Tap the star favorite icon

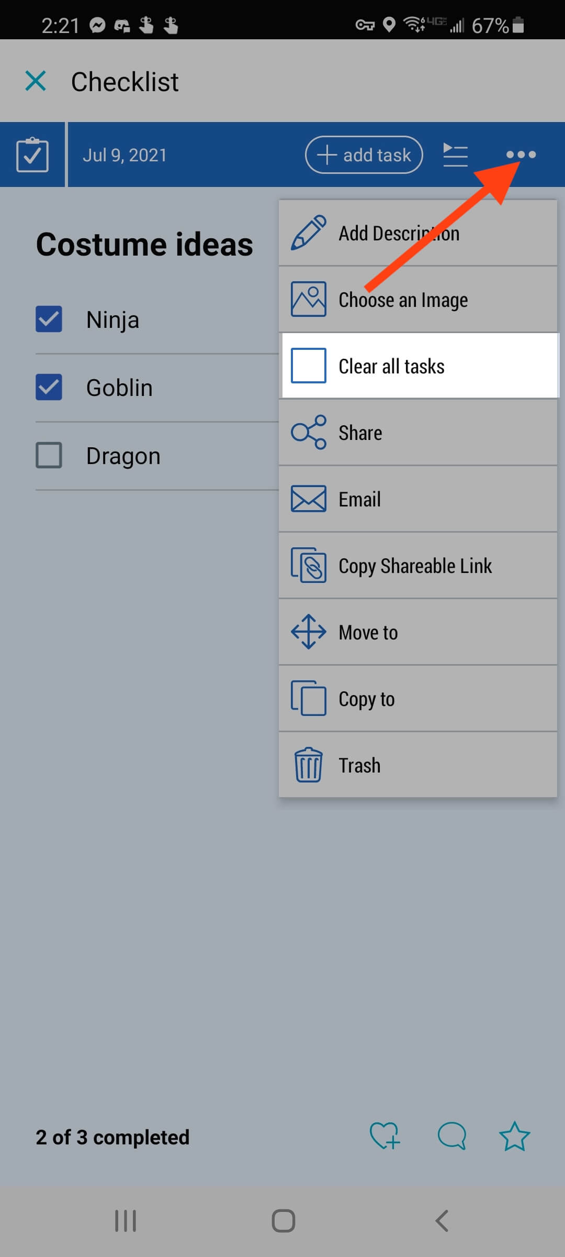coord(514,1137)
